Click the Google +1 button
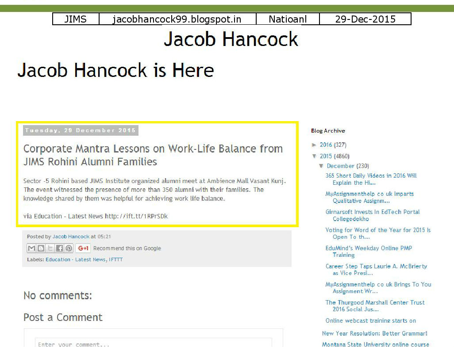The height and width of the screenshot is (347, 454). click(83, 248)
